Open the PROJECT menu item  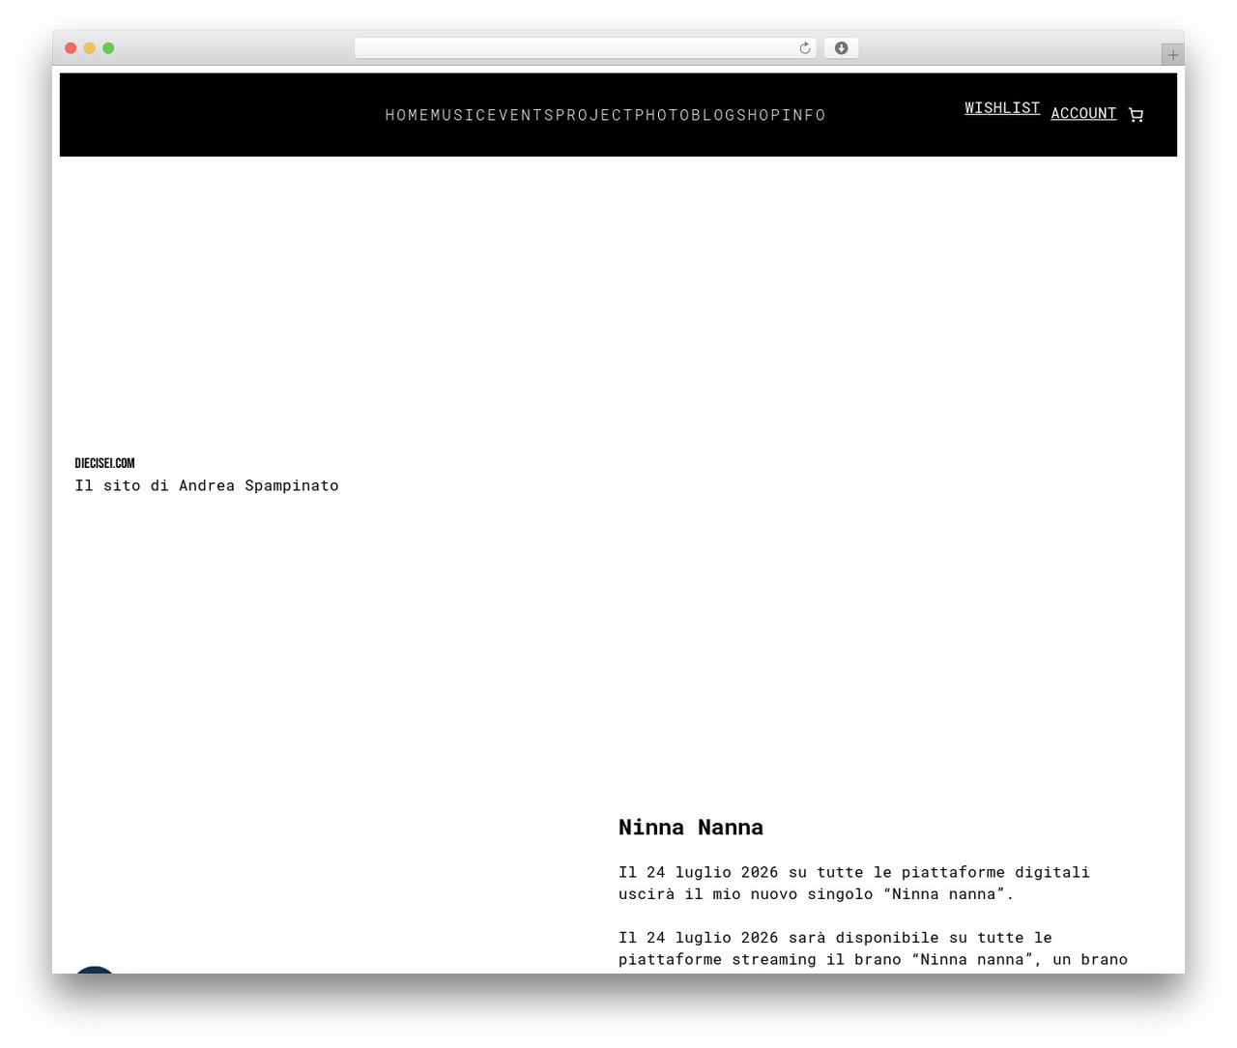(x=594, y=115)
